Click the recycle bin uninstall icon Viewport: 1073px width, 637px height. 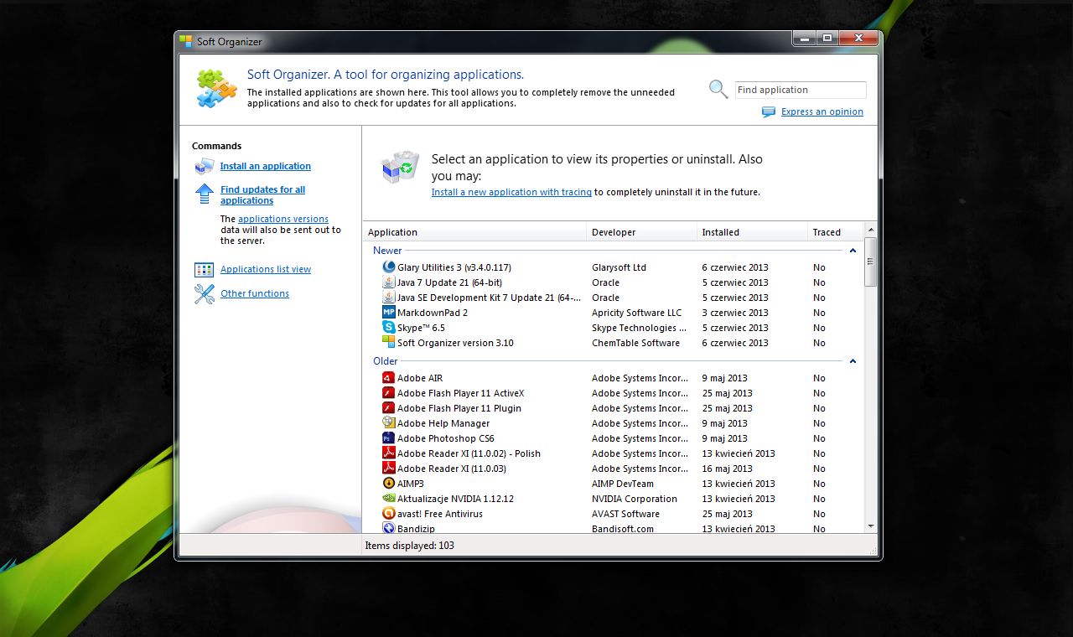point(400,167)
